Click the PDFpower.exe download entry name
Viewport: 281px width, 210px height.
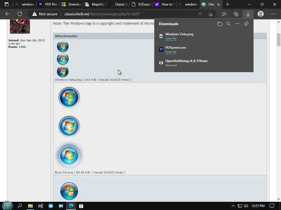point(176,48)
